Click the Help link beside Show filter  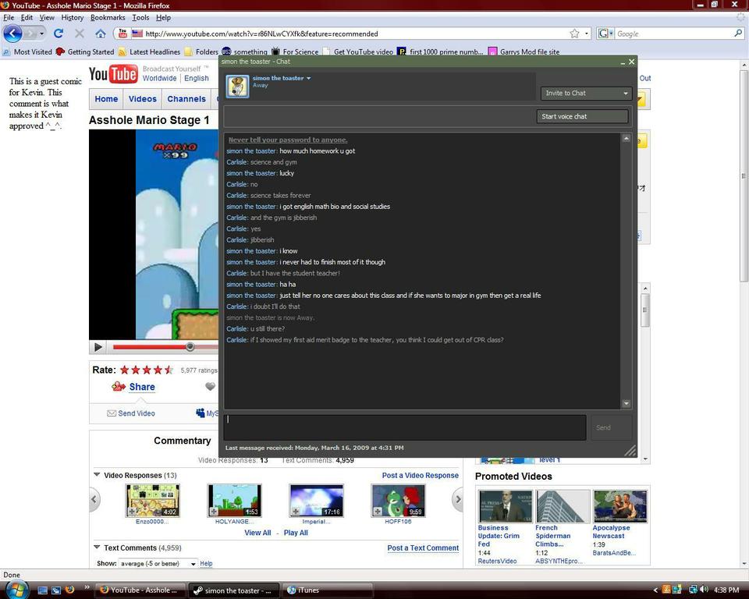click(x=206, y=564)
